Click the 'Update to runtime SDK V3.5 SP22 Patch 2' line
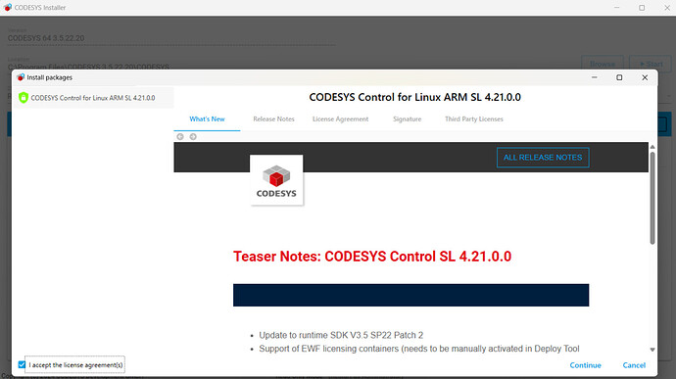676x379 pixels. [341, 335]
